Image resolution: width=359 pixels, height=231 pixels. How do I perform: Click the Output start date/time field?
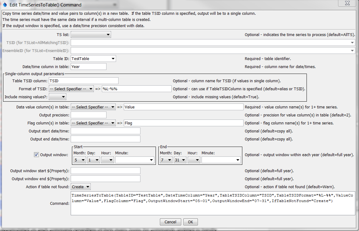tap(106, 131)
